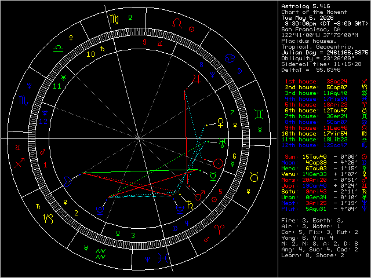Screen dimensions: 371x278
Task: Click the large red Sun circle inside the wheel
Action: 218,163
